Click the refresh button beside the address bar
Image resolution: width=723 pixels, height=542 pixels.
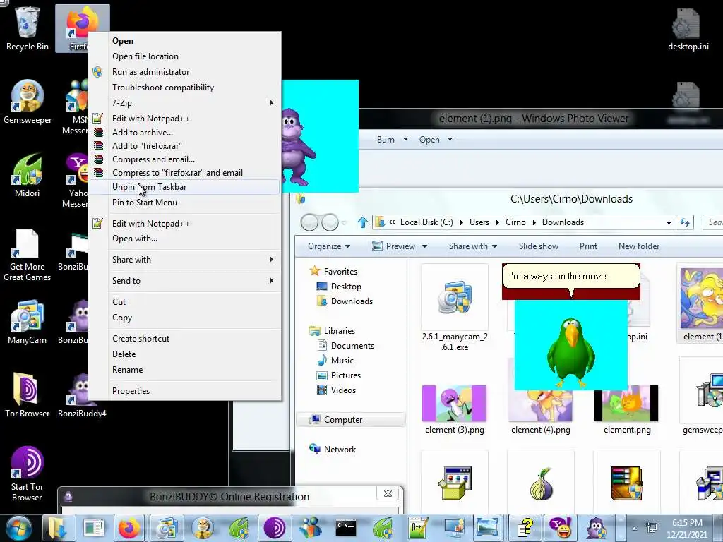click(x=685, y=222)
